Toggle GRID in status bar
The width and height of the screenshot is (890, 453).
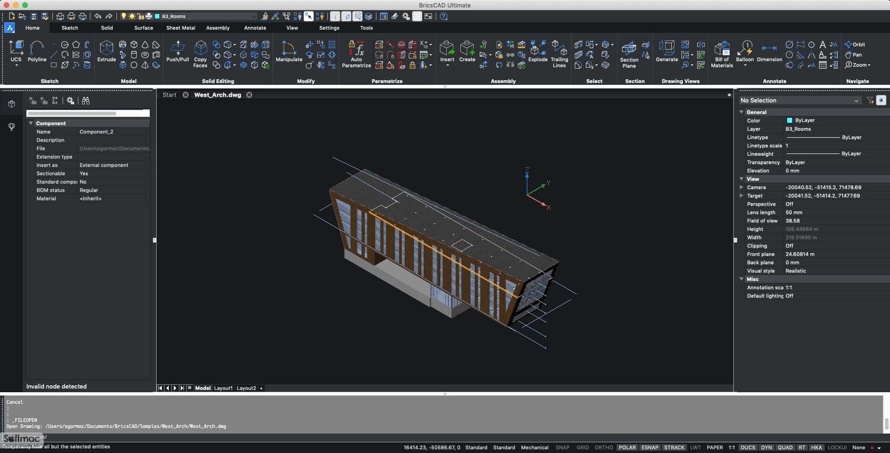tap(583, 447)
